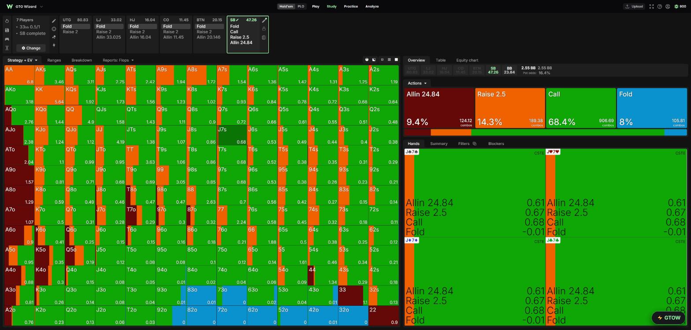Open the Reports: Flops dropdown
The width and height of the screenshot is (691, 330).
click(118, 60)
